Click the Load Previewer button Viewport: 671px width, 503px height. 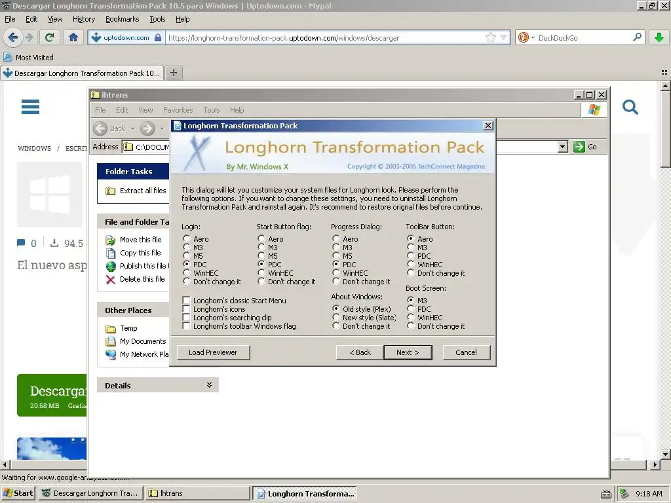click(x=213, y=352)
